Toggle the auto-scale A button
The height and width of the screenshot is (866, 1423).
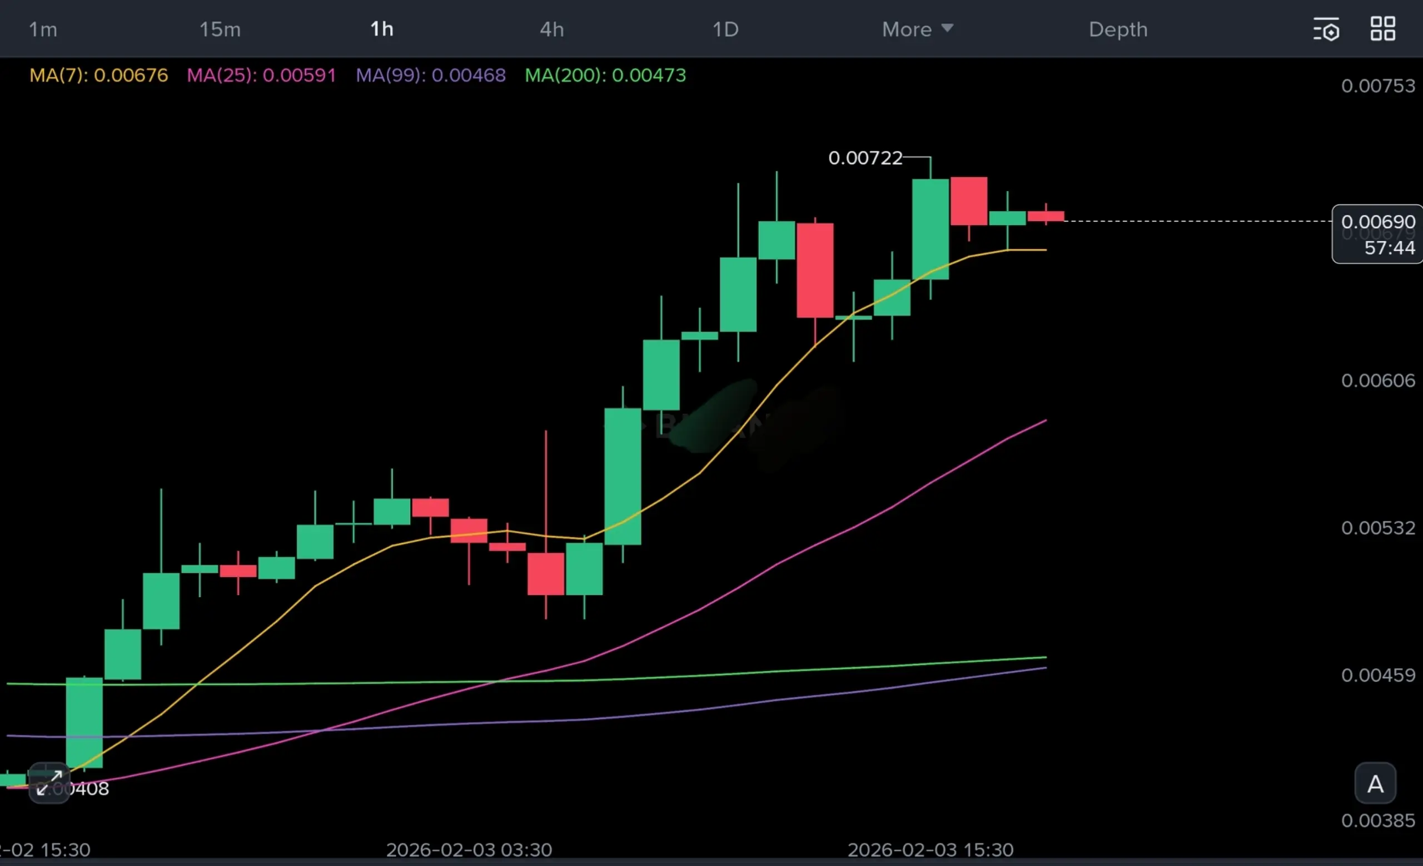click(x=1375, y=783)
